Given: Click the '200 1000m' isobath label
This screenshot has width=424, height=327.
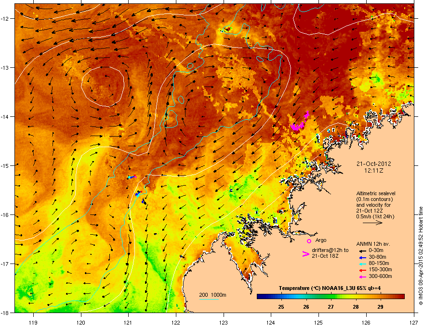Looking at the screenshot, I should (x=212, y=295).
